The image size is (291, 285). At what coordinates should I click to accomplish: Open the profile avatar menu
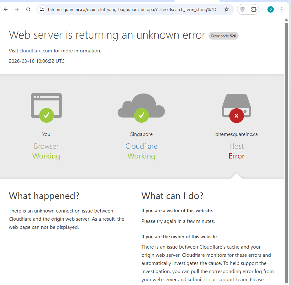(270, 9)
